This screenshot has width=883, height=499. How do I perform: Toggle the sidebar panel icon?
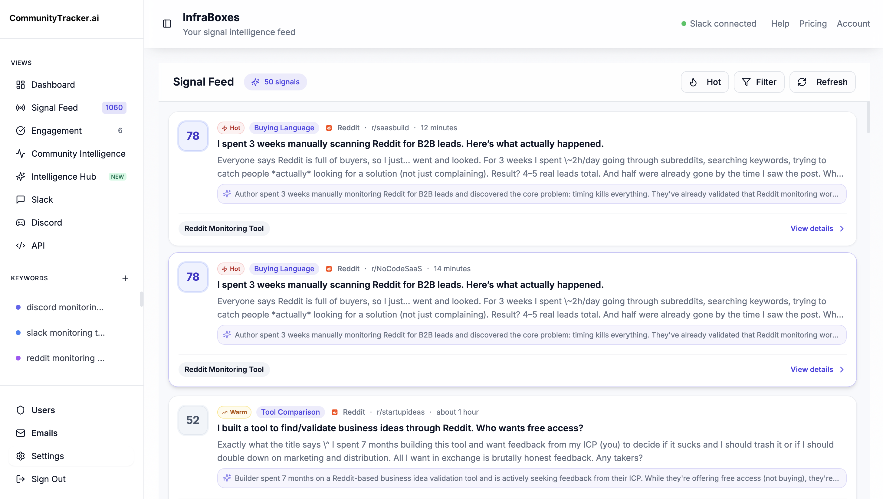tap(167, 24)
